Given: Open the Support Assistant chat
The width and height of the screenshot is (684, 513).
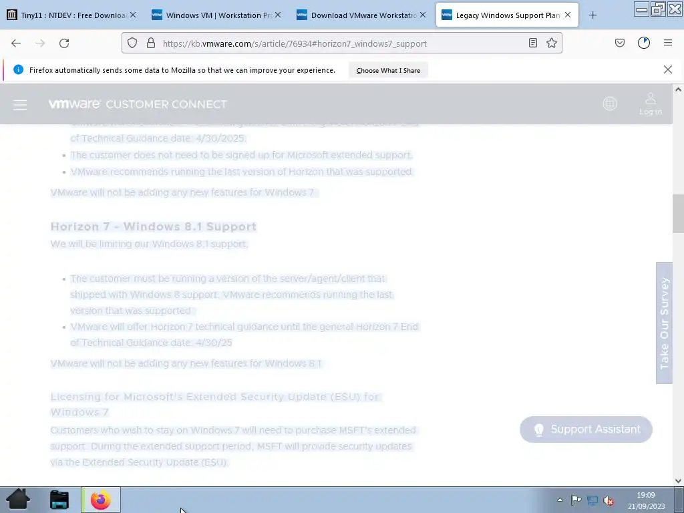Looking at the screenshot, I should [x=586, y=430].
